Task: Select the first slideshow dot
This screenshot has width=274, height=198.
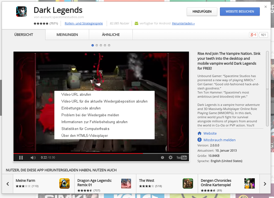Action: (x=93, y=46)
